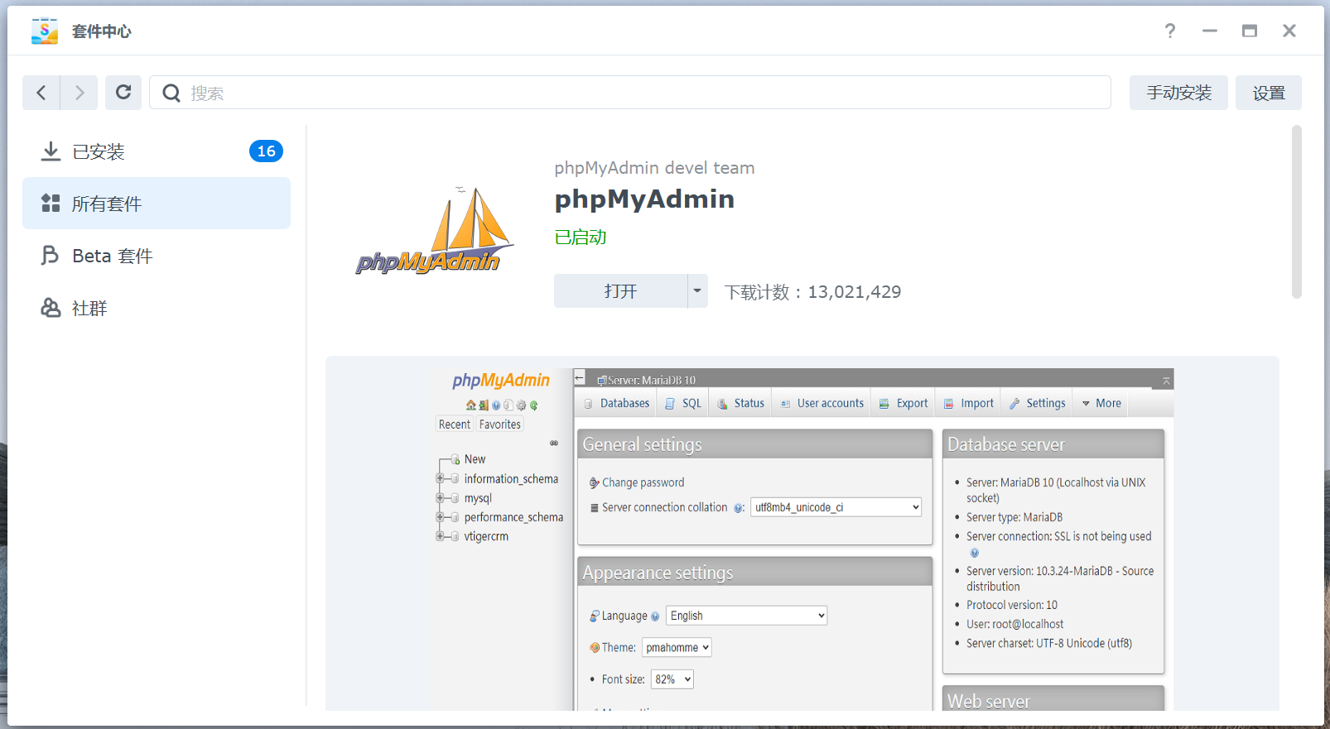Viewport: 1330px width, 729px height.
Task: Click the 已启动 running status text
Action: click(x=580, y=237)
